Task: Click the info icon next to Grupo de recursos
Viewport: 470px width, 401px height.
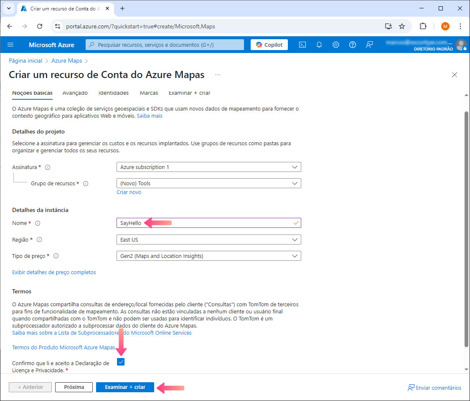Action: 86,184
